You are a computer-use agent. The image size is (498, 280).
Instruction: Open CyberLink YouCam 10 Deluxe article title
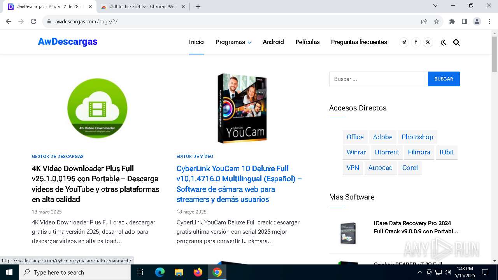[239, 184]
